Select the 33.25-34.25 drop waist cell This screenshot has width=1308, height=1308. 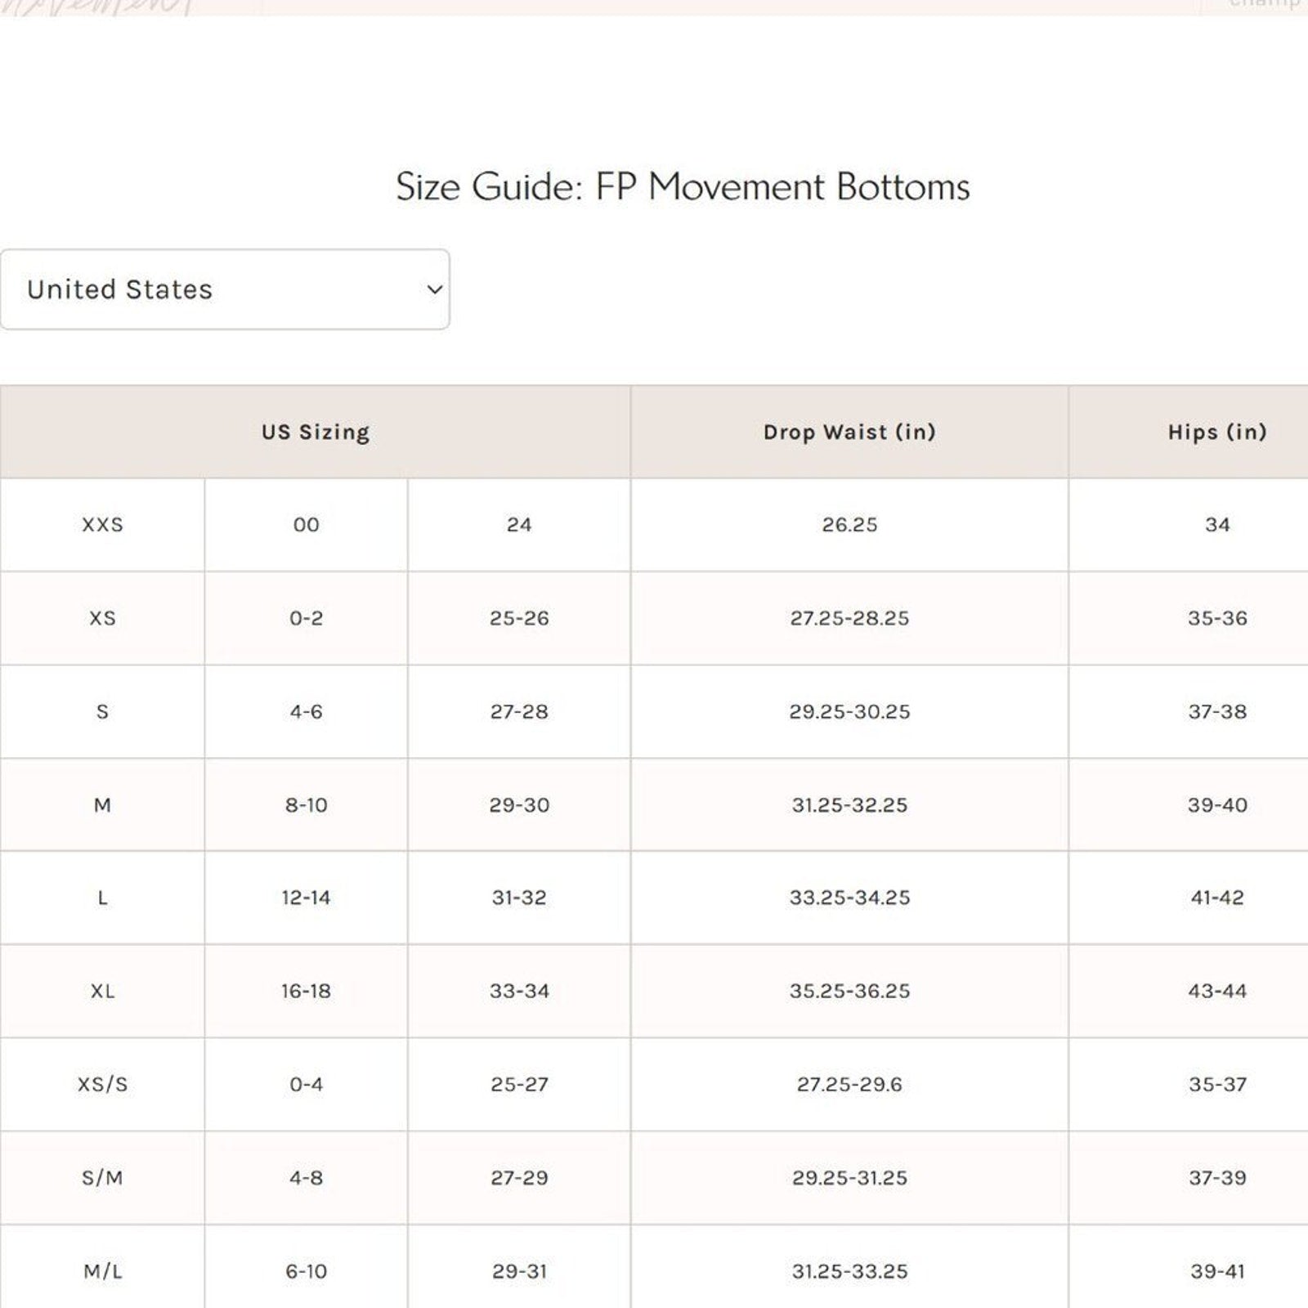(x=849, y=898)
